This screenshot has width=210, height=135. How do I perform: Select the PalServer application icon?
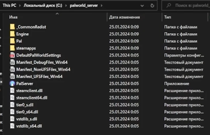pyautogui.click(x=12, y=84)
